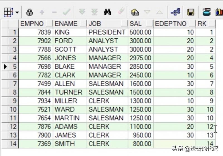
Task: Click the grid layout icon in the toolbar
Action: point(9,12)
